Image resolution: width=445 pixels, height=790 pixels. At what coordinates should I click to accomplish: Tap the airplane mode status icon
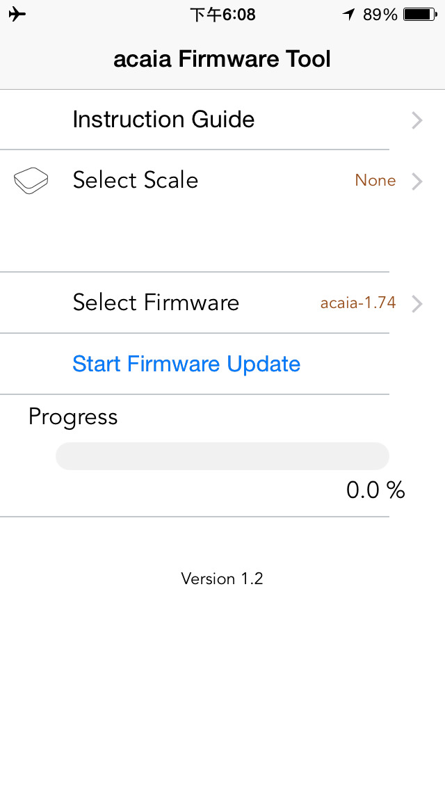pyautogui.click(x=17, y=14)
